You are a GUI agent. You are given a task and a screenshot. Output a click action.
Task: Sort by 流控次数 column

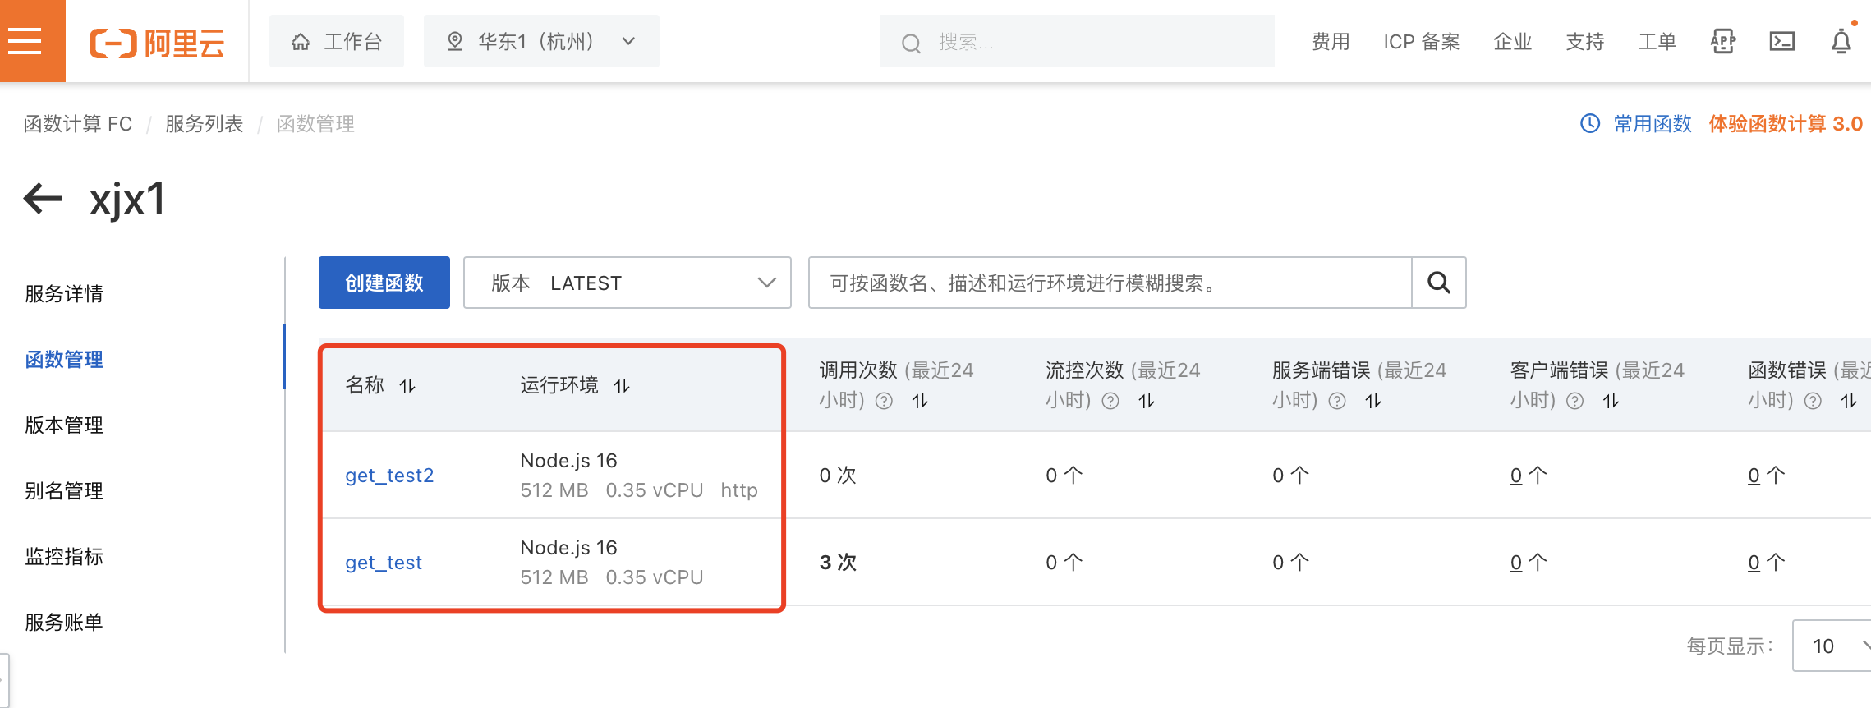(1147, 401)
